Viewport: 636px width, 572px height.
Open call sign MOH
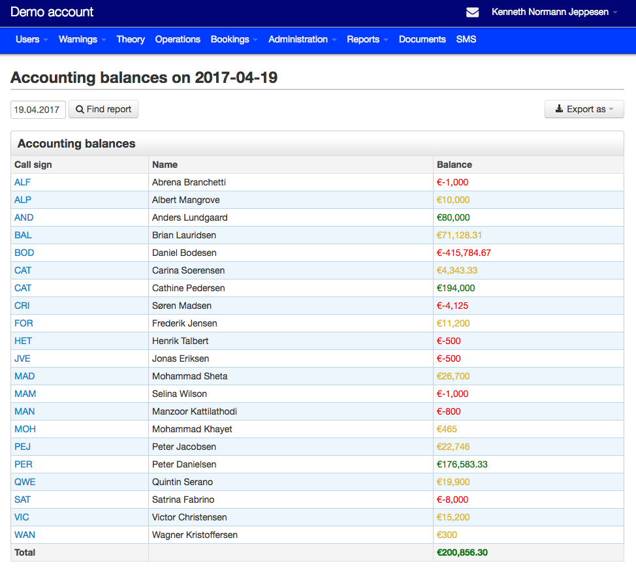click(25, 429)
